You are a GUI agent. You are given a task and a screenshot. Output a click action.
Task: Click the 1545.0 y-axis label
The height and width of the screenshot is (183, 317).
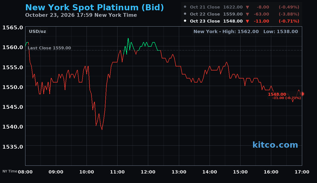[x=13, y=107]
